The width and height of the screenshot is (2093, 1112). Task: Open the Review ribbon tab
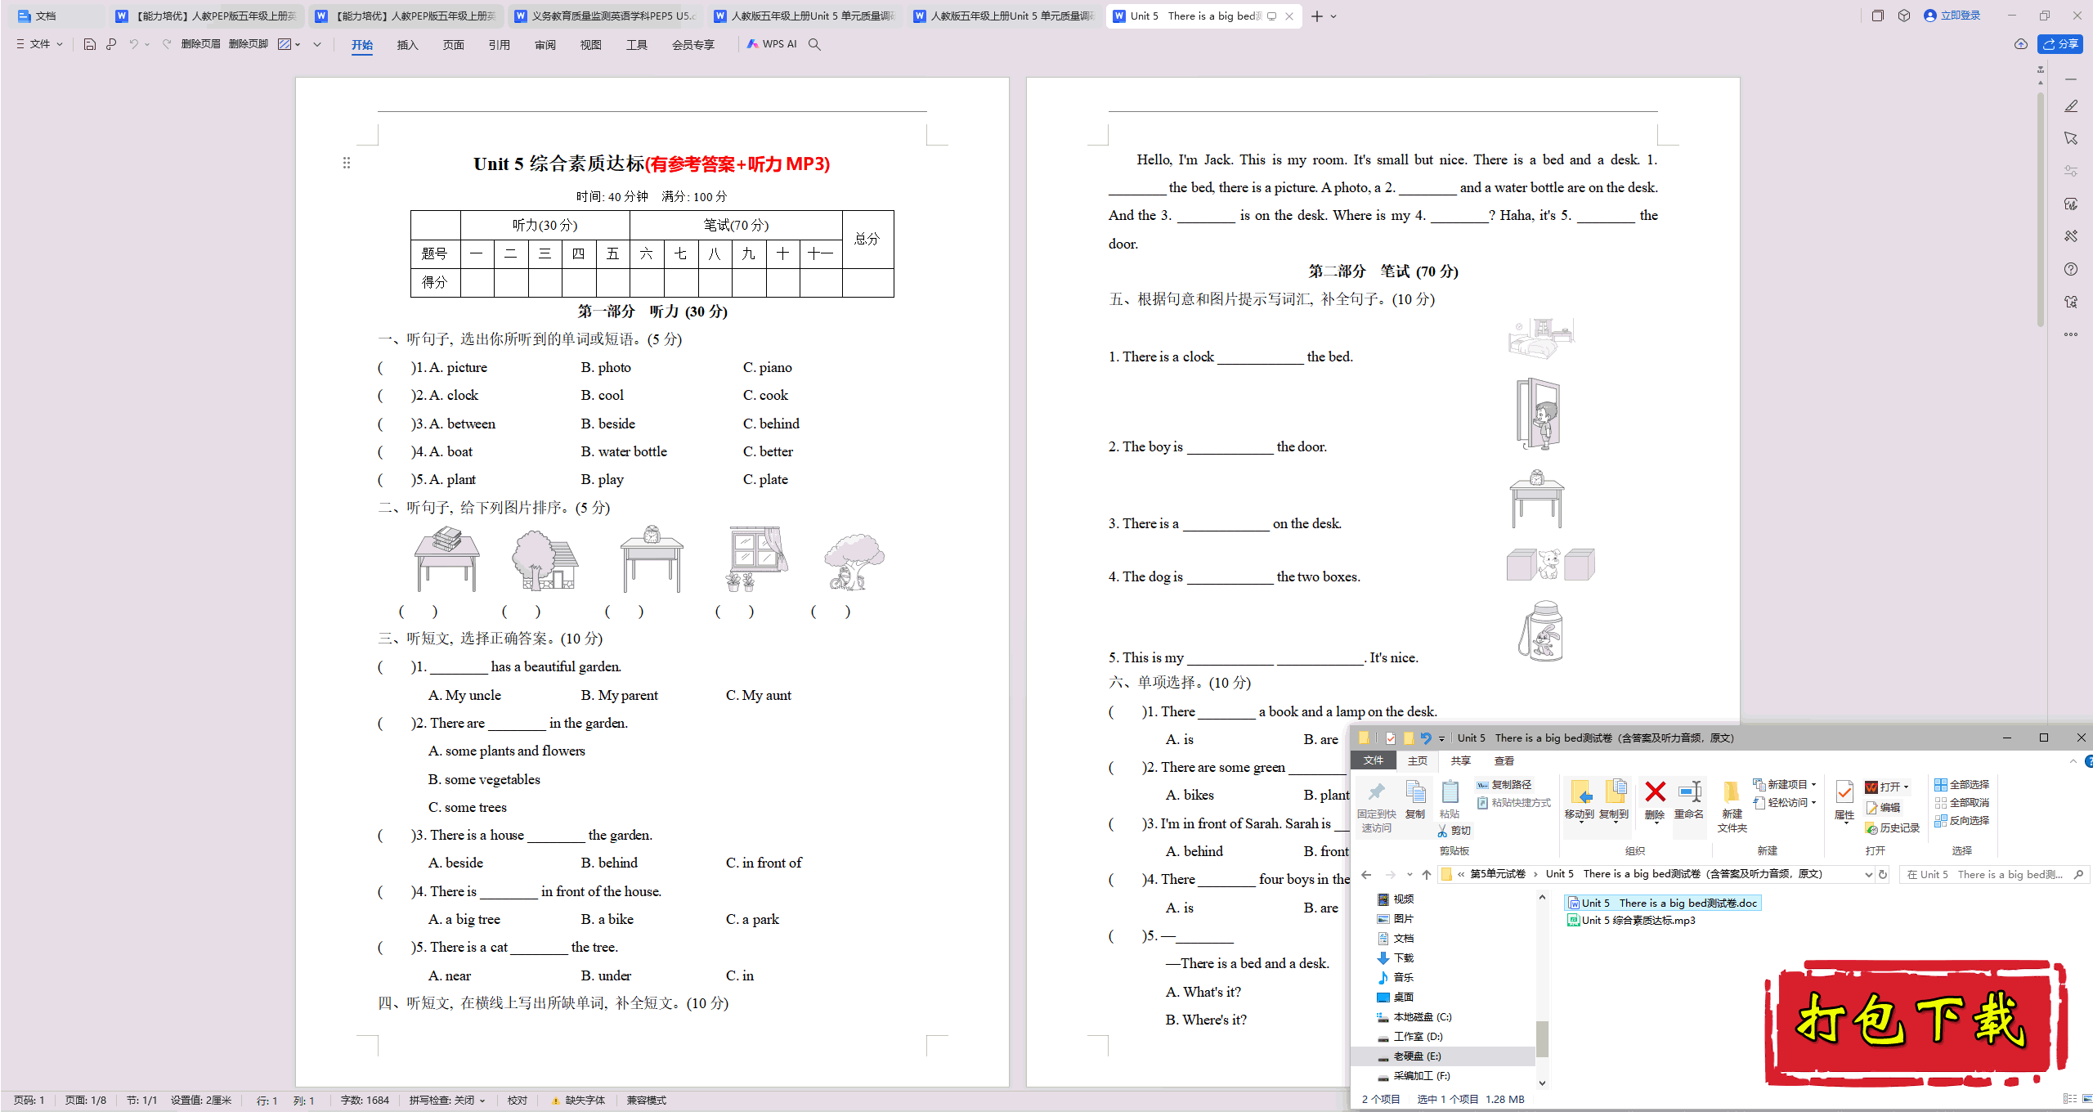click(545, 45)
